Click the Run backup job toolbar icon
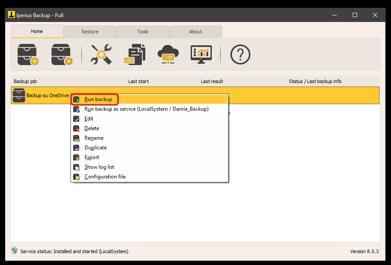The width and height of the screenshot is (391, 265). pos(62,54)
